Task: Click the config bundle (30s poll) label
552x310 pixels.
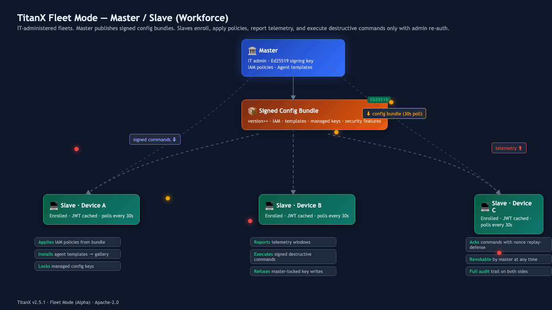Action: pyautogui.click(x=394, y=114)
